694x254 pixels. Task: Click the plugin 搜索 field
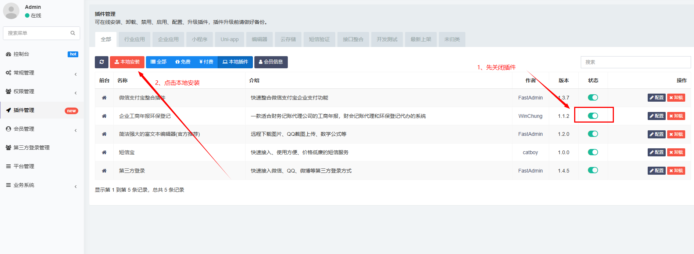(x=636, y=62)
